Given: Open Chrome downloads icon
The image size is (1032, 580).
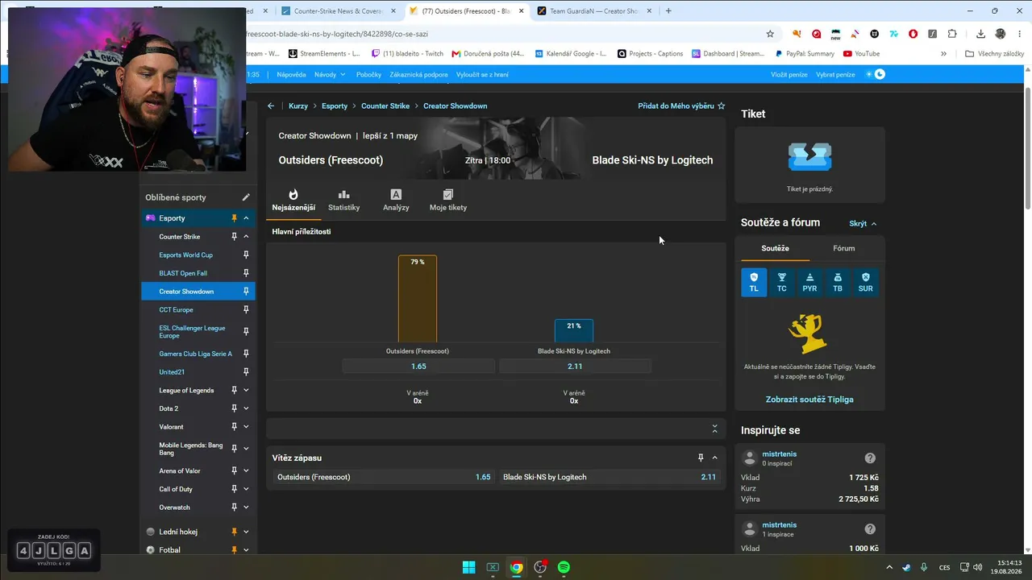Looking at the screenshot, I should (981, 34).
